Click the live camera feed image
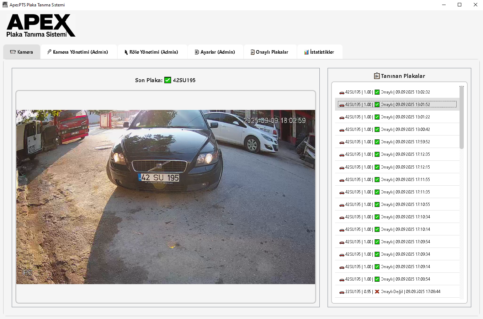The height and width of the screenshot is (319, 483). (166, 197)
